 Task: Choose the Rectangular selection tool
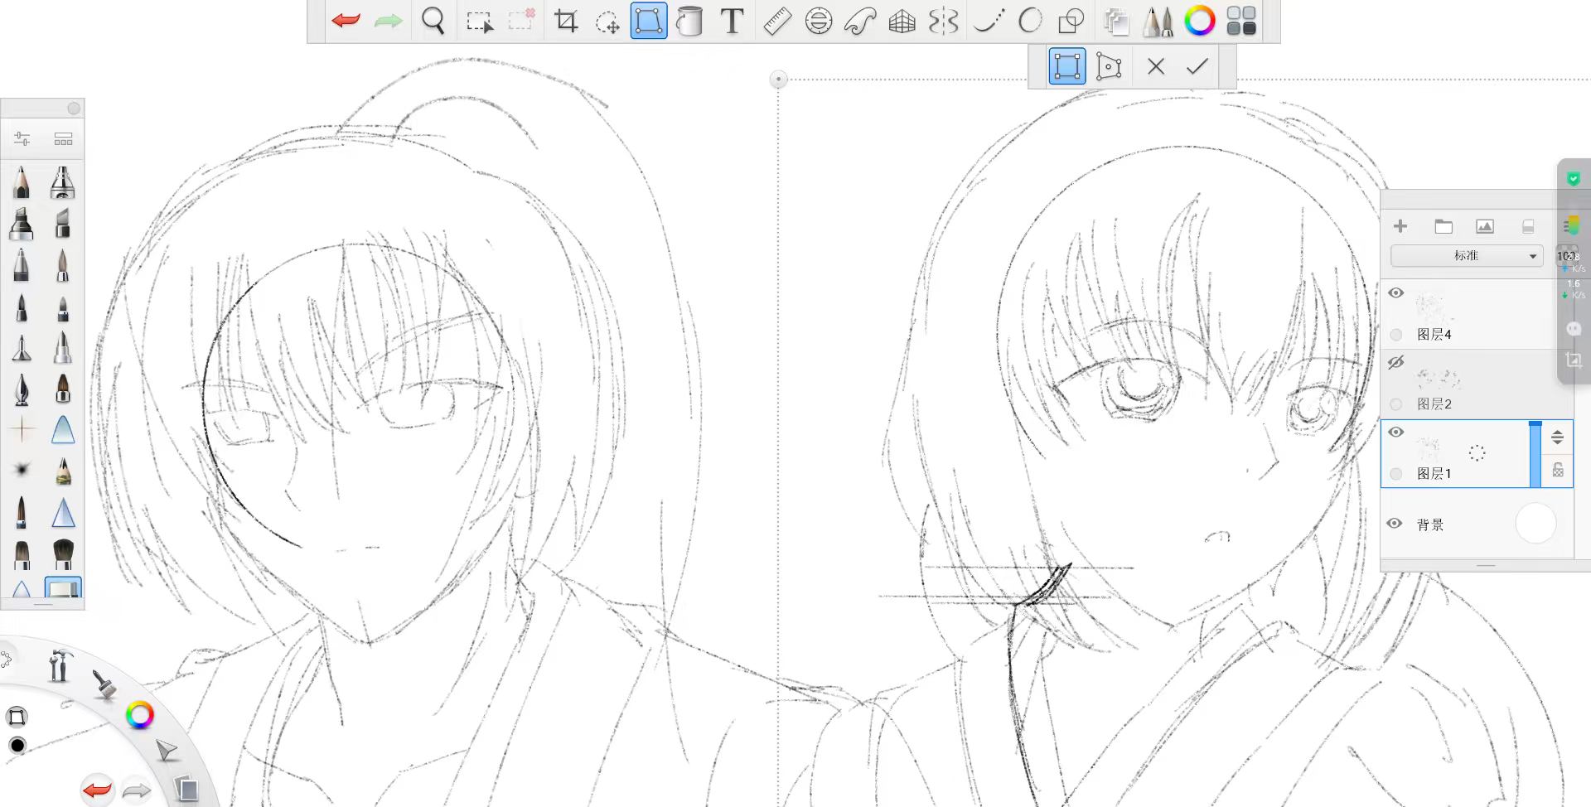[479, 22]
